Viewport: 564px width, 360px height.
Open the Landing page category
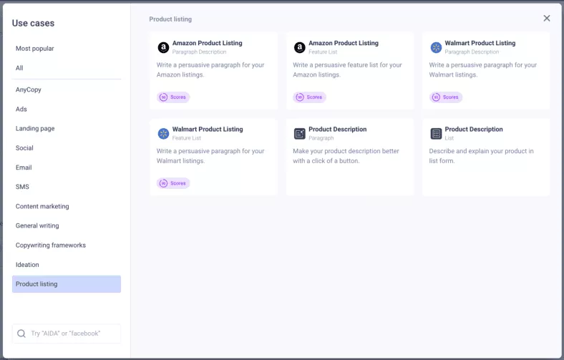67,128
